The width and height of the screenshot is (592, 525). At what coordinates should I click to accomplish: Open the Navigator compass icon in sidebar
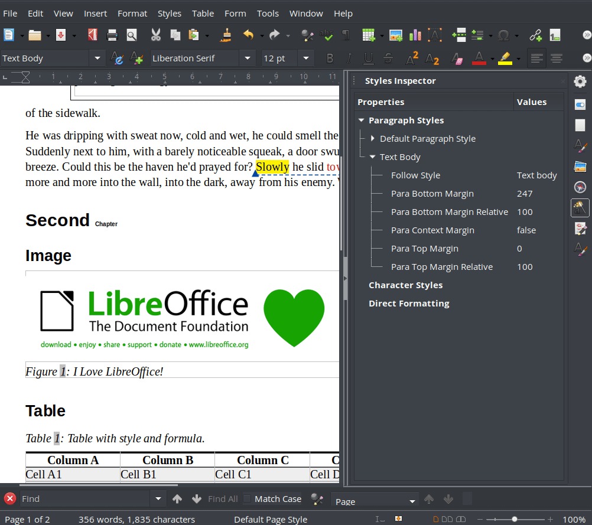[x=580, y=187]
